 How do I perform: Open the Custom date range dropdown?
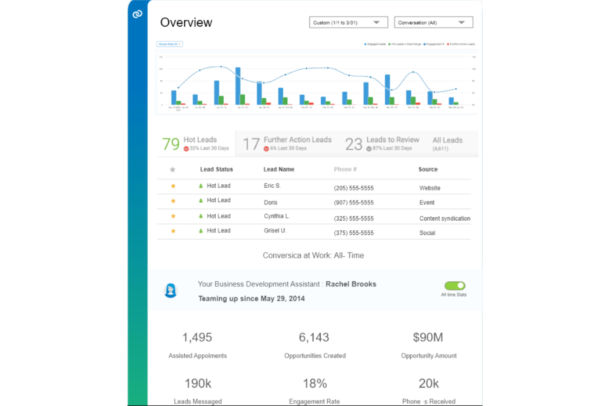[x=348, y=23]
